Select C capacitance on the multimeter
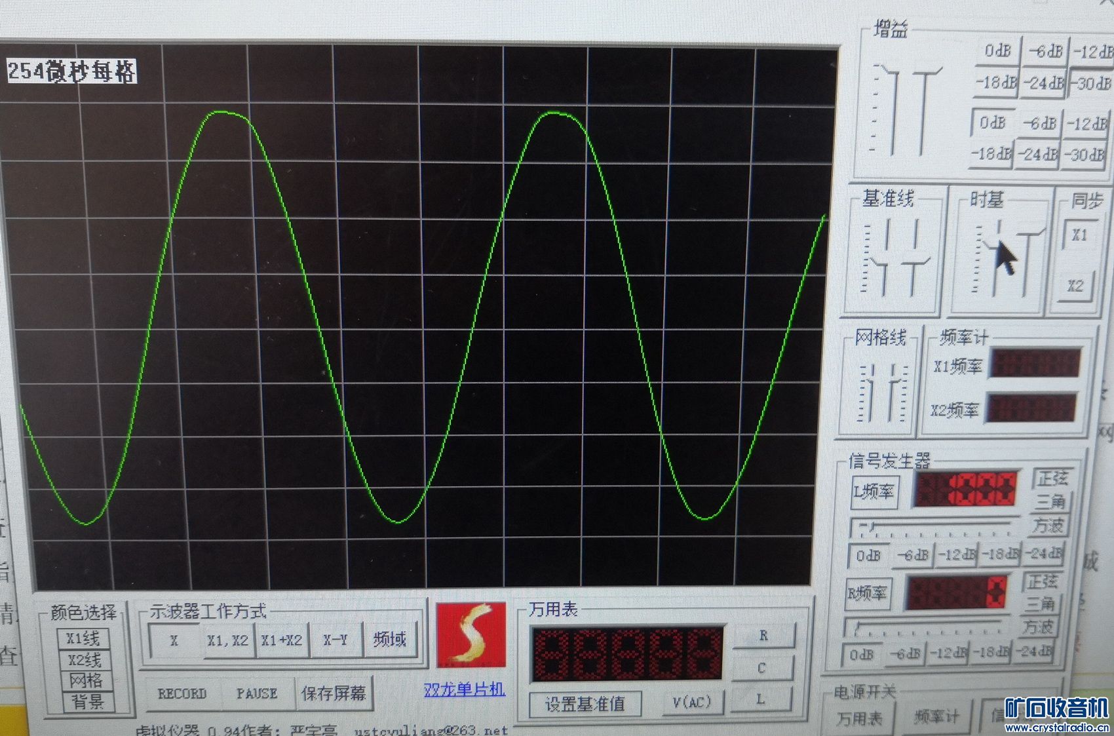 click(x=762, y=668)
